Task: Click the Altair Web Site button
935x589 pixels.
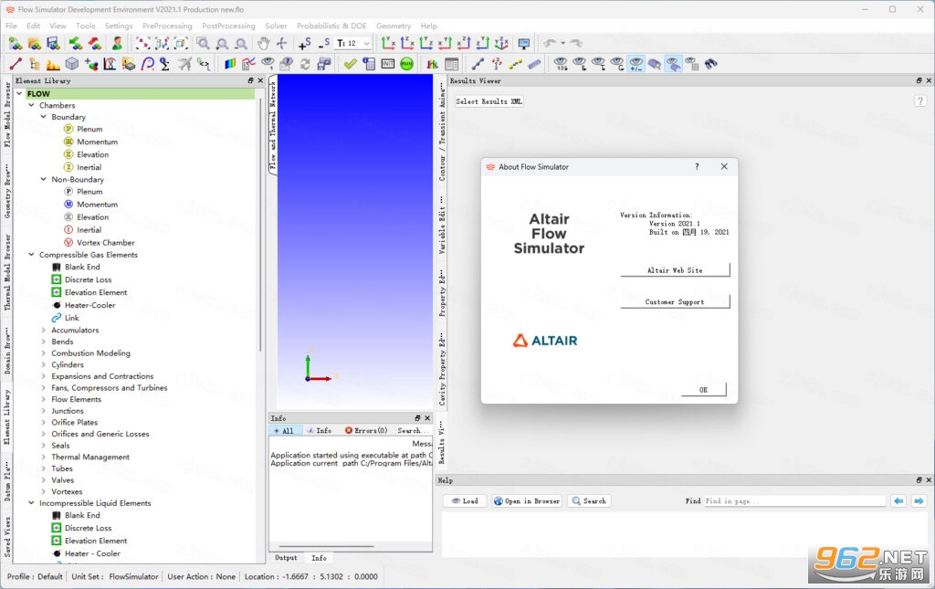Action: [675, 270]
